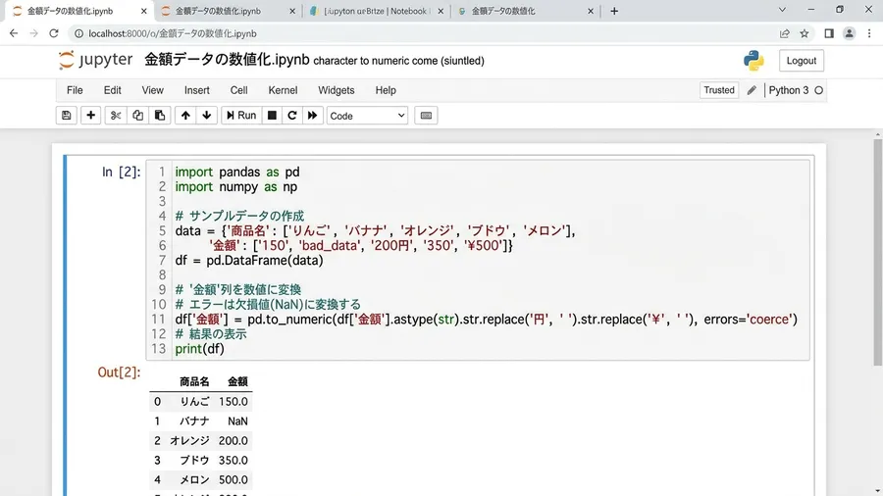This screenshot has width=883, height=496.
Task: Click the 500.0 value in メロン row
Action: click(234, 479)
